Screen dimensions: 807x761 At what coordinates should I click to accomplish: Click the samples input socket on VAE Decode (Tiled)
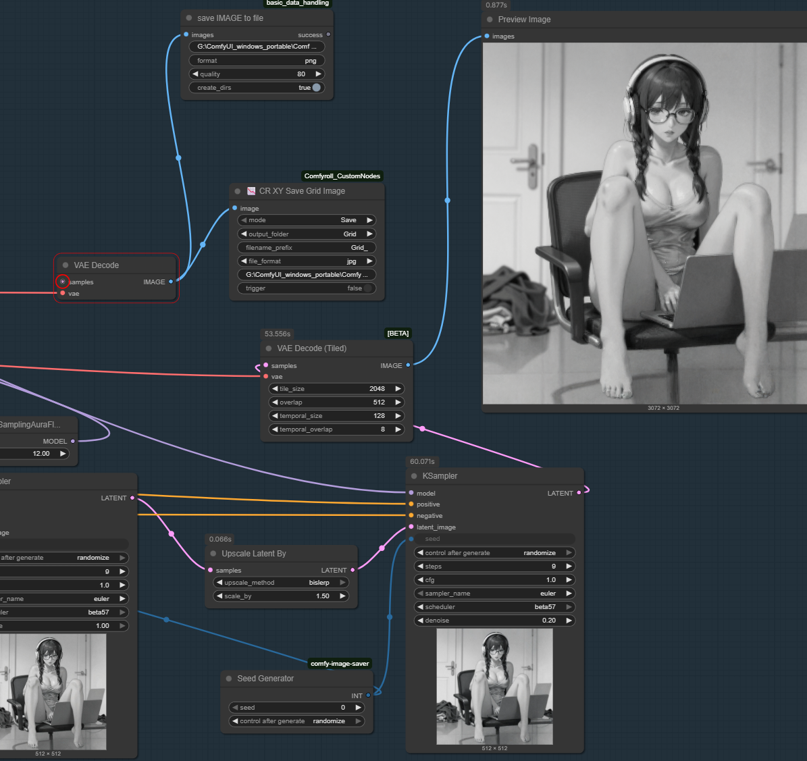tap(266, 365)
